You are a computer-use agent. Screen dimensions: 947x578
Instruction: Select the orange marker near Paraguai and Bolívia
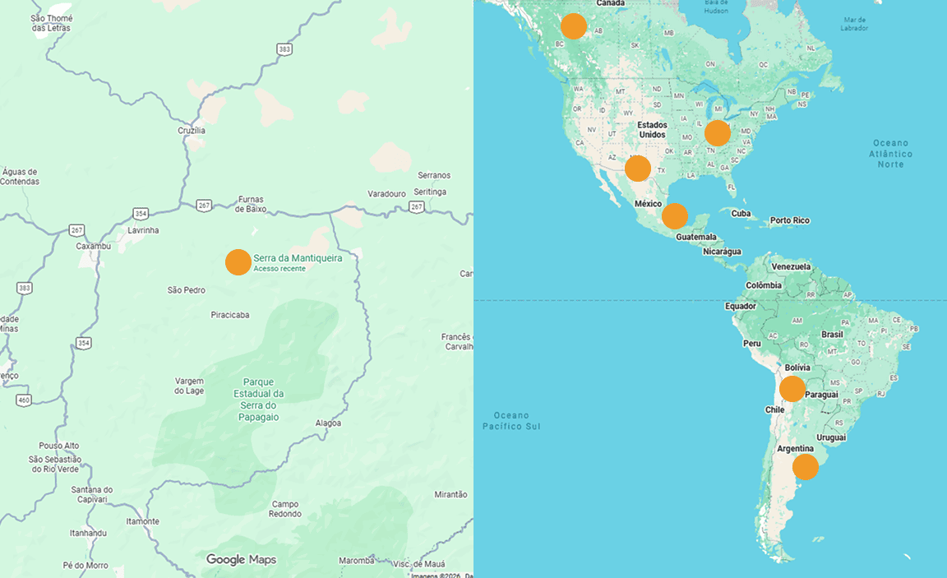pos(792,389)
